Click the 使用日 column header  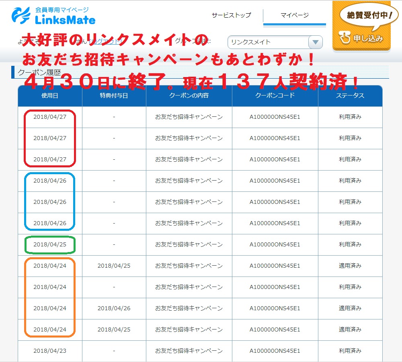50,96
